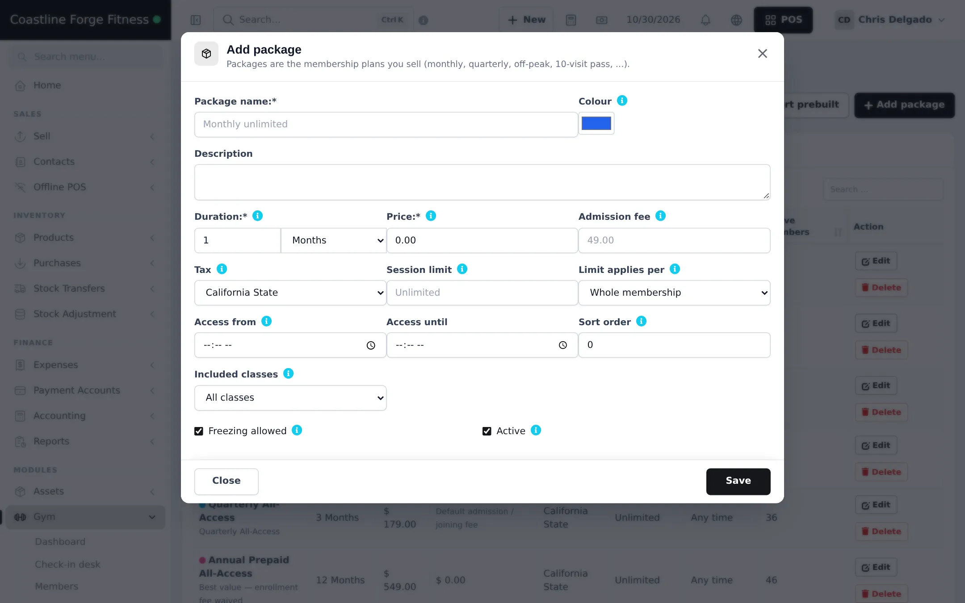Open the California State tax dropdown
965x603 pixels.
[290, 293]
